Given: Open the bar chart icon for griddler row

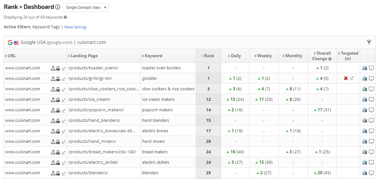Looking at the screenshot, I should [365, 78].
